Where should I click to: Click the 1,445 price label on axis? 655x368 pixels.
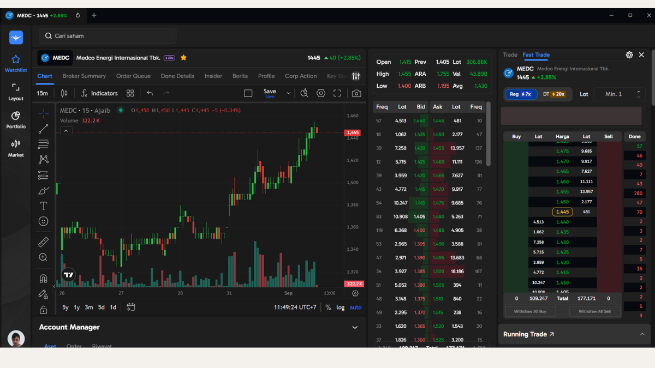pos(352,132)
